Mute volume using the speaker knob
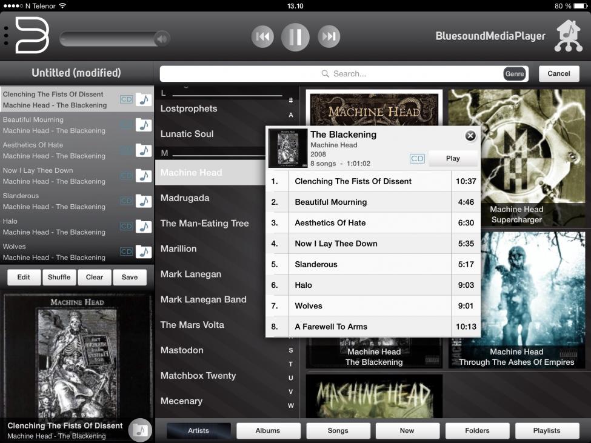This screenshot has width=591, height=443. pos(162,38)
